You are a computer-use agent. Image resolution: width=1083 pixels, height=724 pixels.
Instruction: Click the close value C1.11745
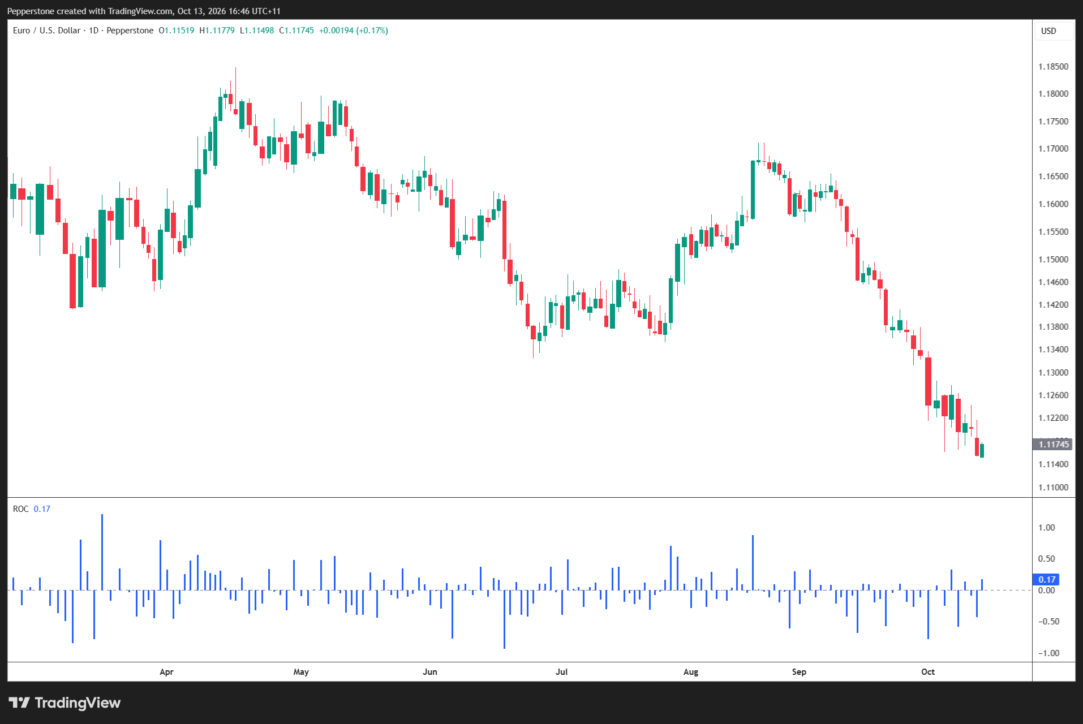(x=296, y=31)
